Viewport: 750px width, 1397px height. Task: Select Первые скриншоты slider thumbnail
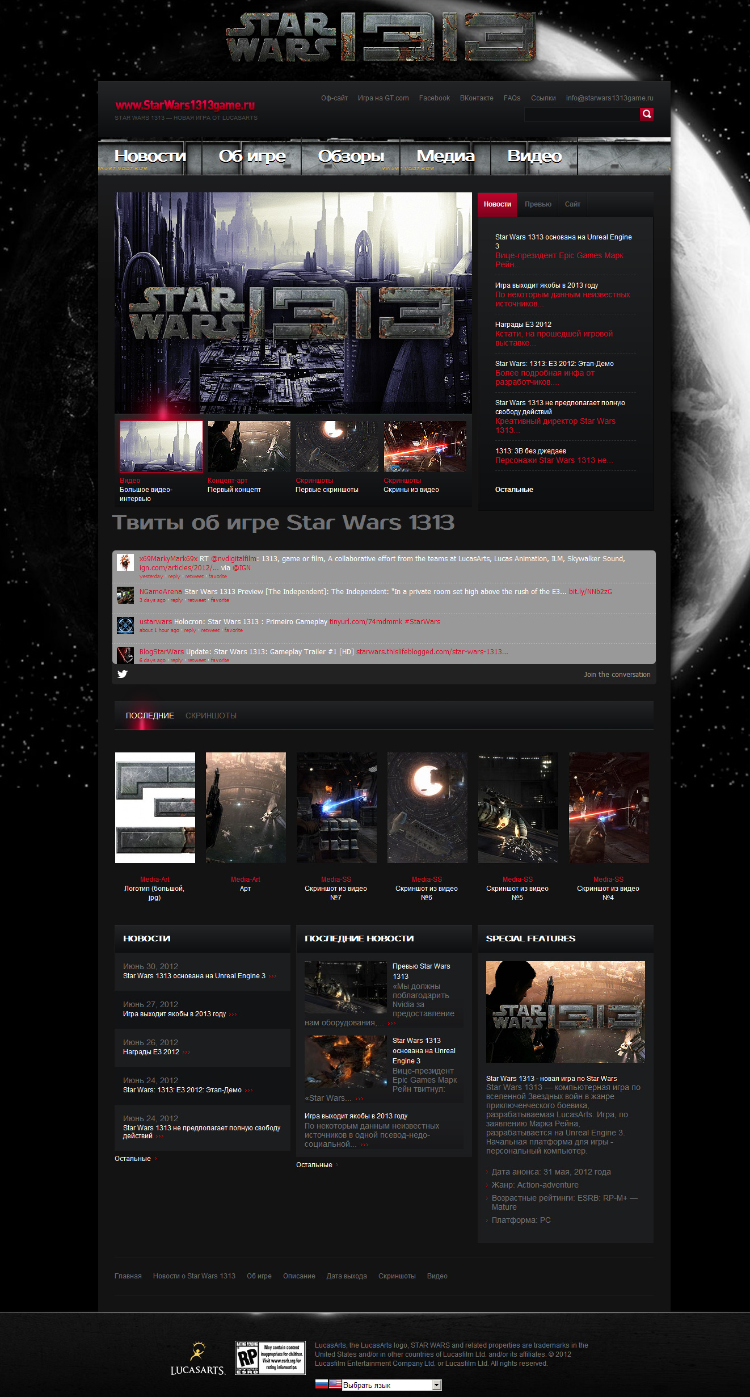point(337,447)
